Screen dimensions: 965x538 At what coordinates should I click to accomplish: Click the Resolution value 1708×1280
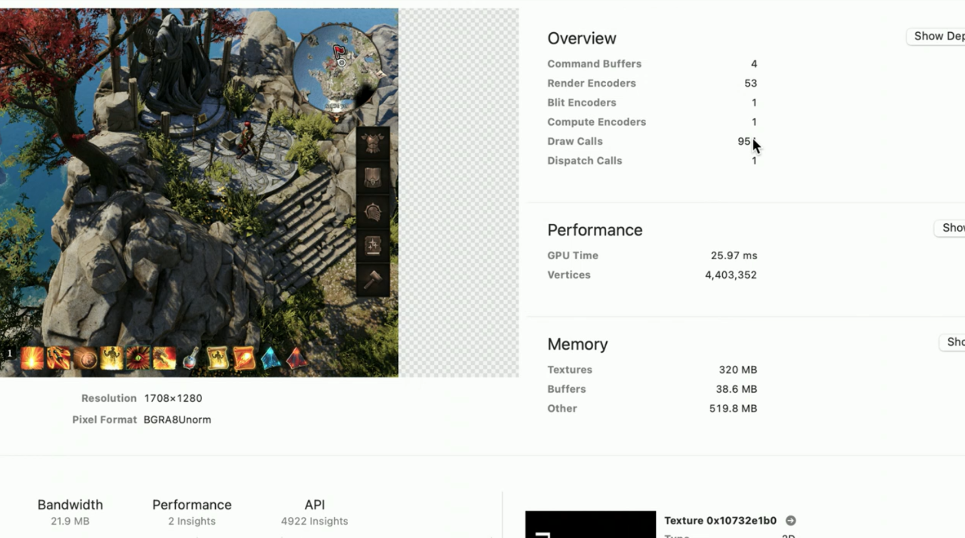173,398
